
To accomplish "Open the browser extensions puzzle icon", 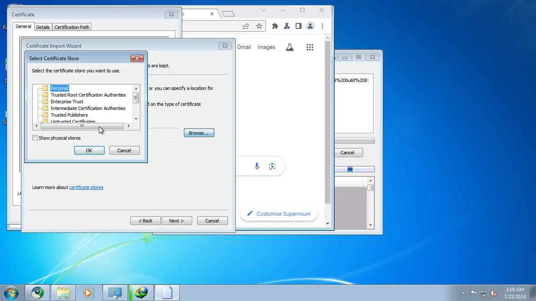I will point(275,26).
